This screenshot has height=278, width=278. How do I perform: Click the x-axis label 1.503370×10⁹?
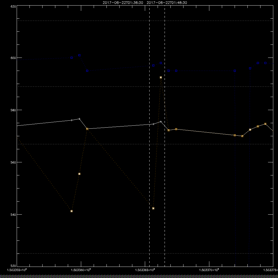pyautogui.click(x=209, y=270)
